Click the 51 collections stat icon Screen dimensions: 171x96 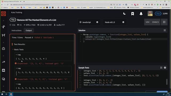click(18, 25)
